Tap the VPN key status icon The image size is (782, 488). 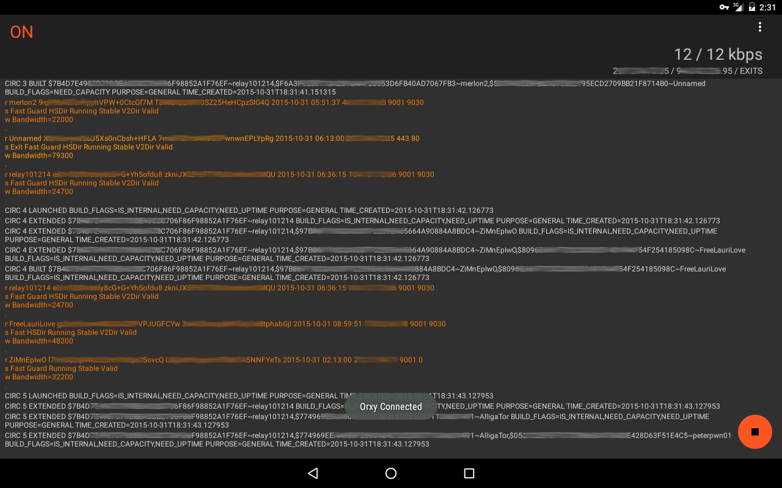(x=724, y=7)
